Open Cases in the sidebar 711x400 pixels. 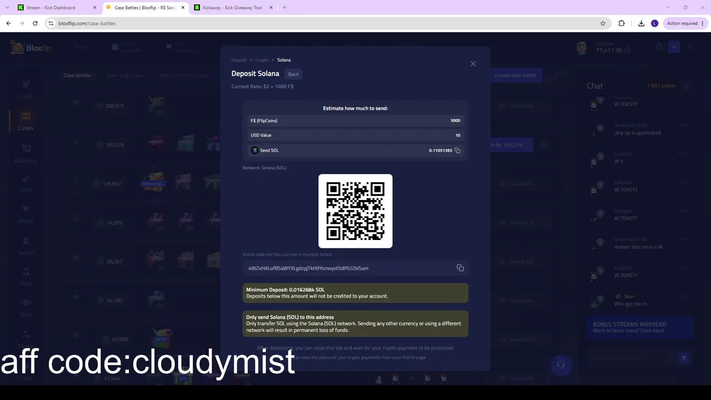coord(26,121)
